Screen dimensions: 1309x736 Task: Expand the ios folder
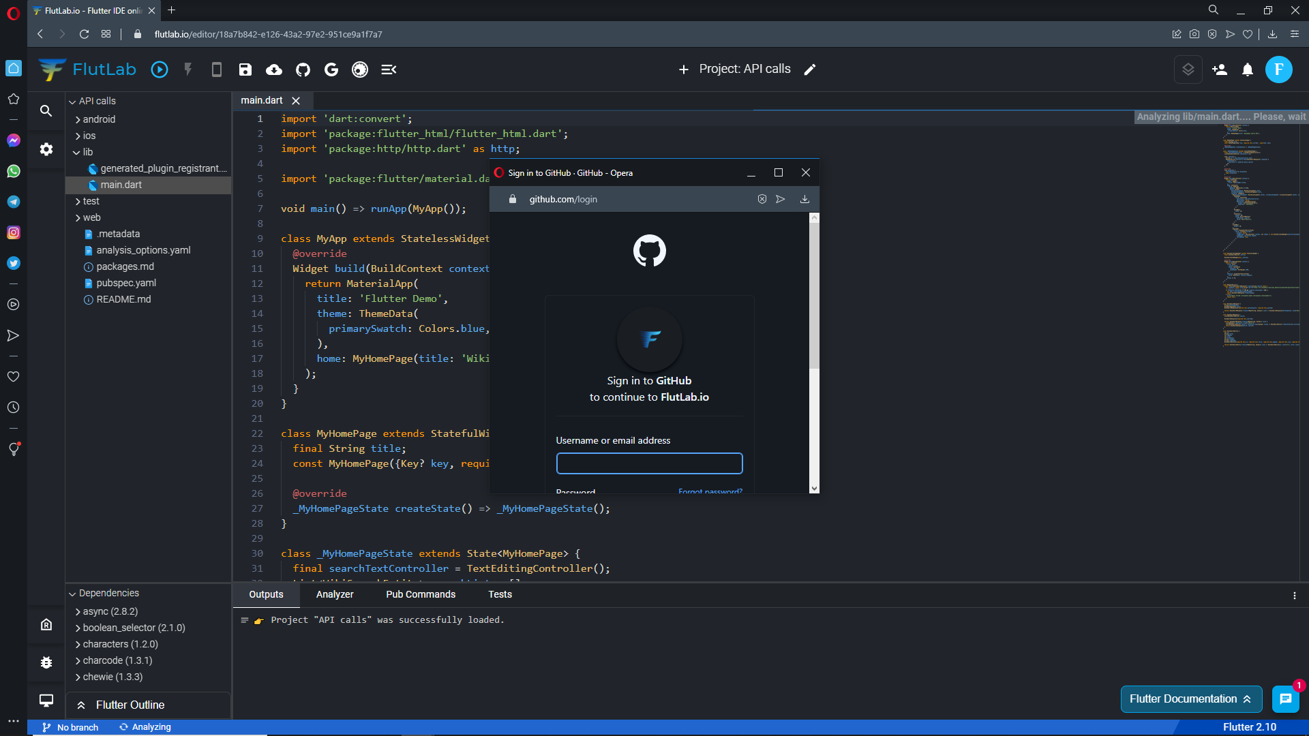78,136
